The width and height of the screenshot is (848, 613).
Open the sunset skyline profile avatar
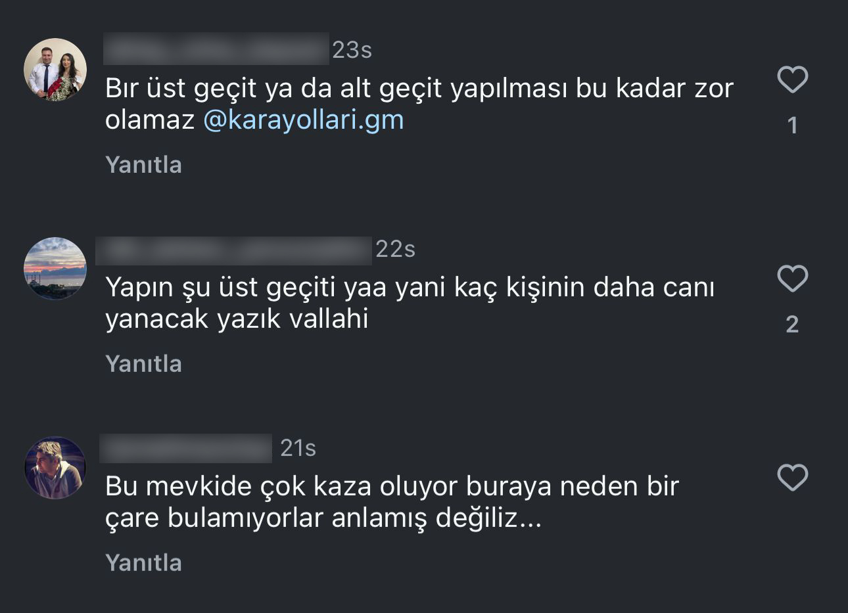click(x=55, y=269)
